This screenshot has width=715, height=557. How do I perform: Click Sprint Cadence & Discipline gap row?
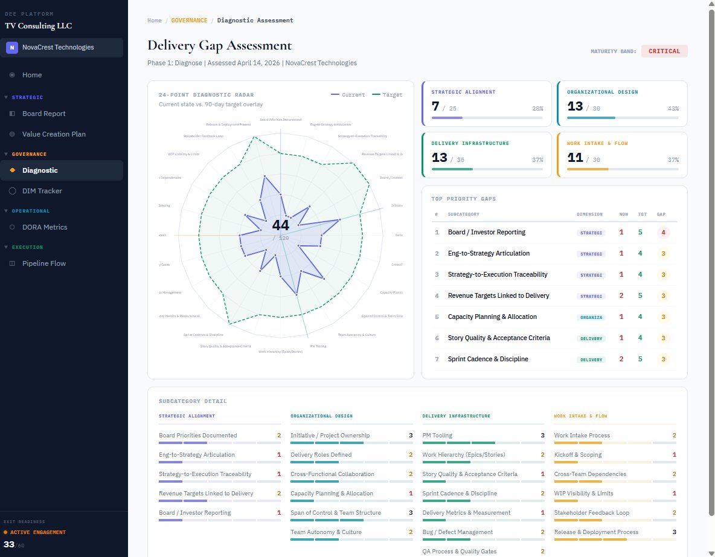point(554,359)
